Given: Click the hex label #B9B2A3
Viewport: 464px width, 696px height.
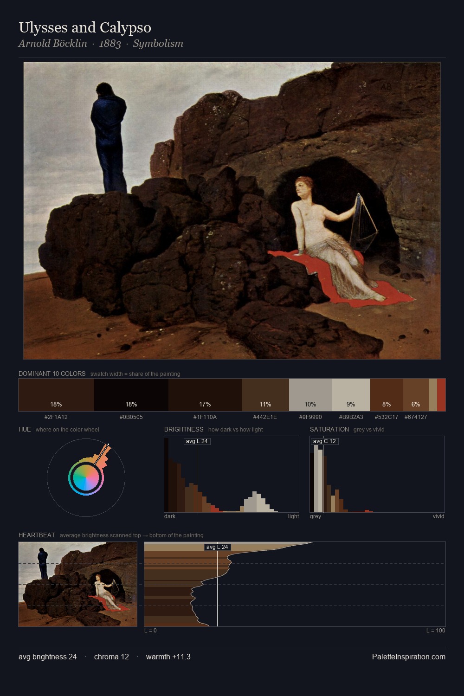Looking at the screenshot, I should [x=351, y=417].
